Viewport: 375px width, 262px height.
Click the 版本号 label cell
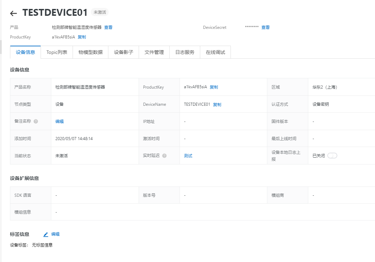point(159,195)
